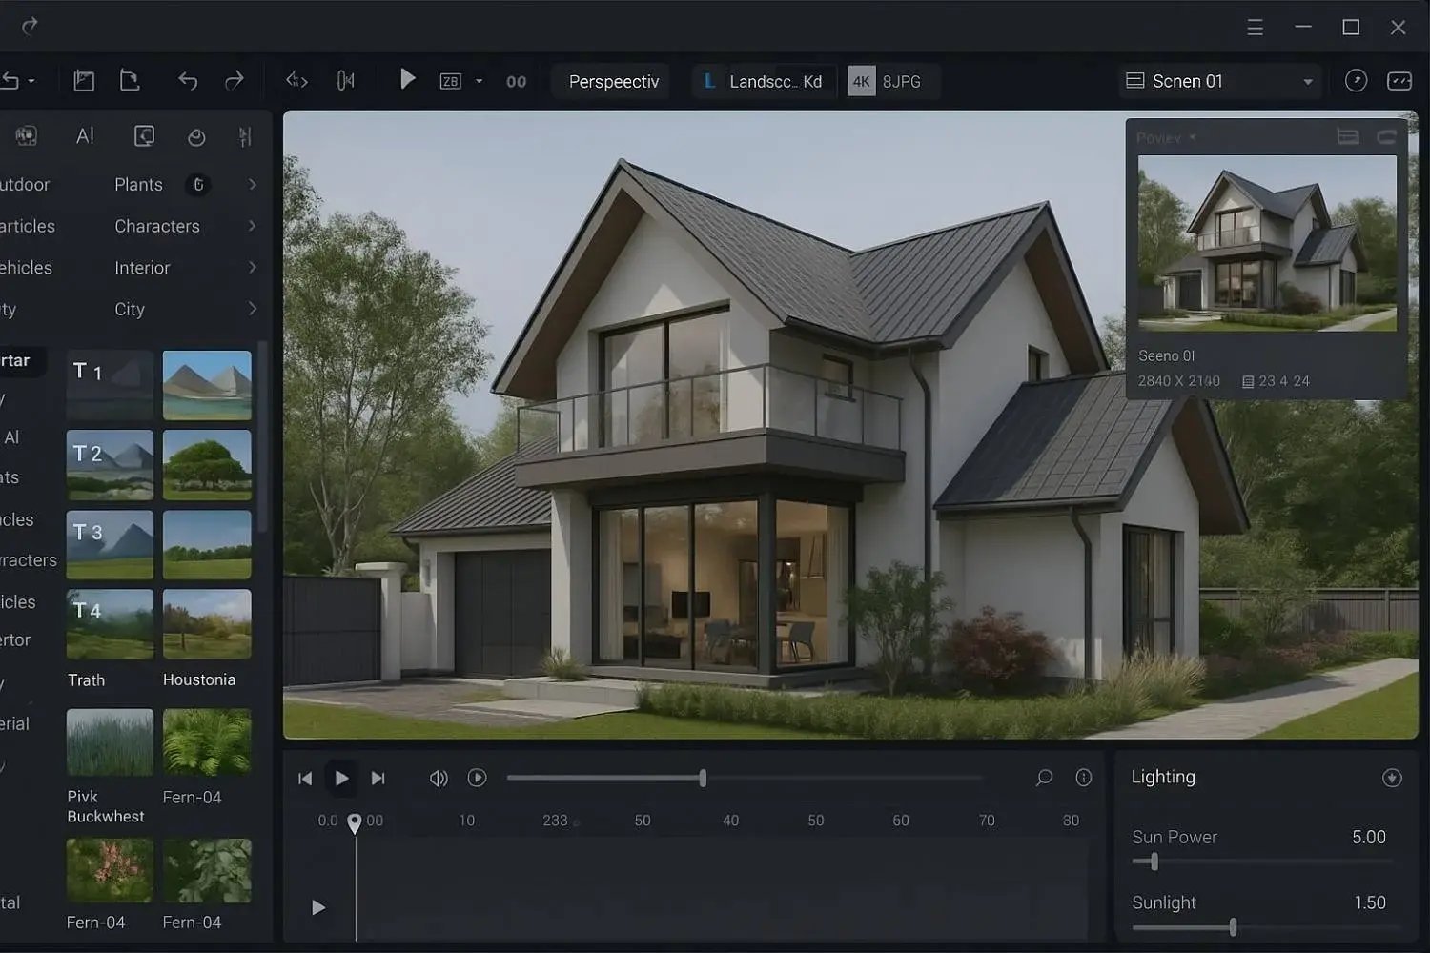
Task: Toggle the 4K output quality setting
Action: (861, 81)
